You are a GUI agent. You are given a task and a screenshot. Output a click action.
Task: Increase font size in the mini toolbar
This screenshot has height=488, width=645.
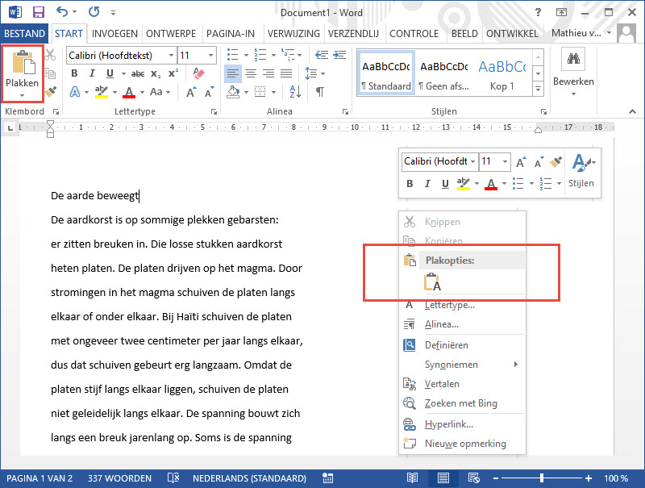[x=521, y=162]
